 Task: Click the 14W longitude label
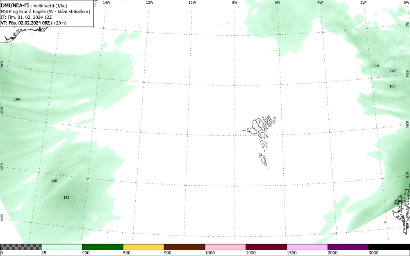click(107, 2)
